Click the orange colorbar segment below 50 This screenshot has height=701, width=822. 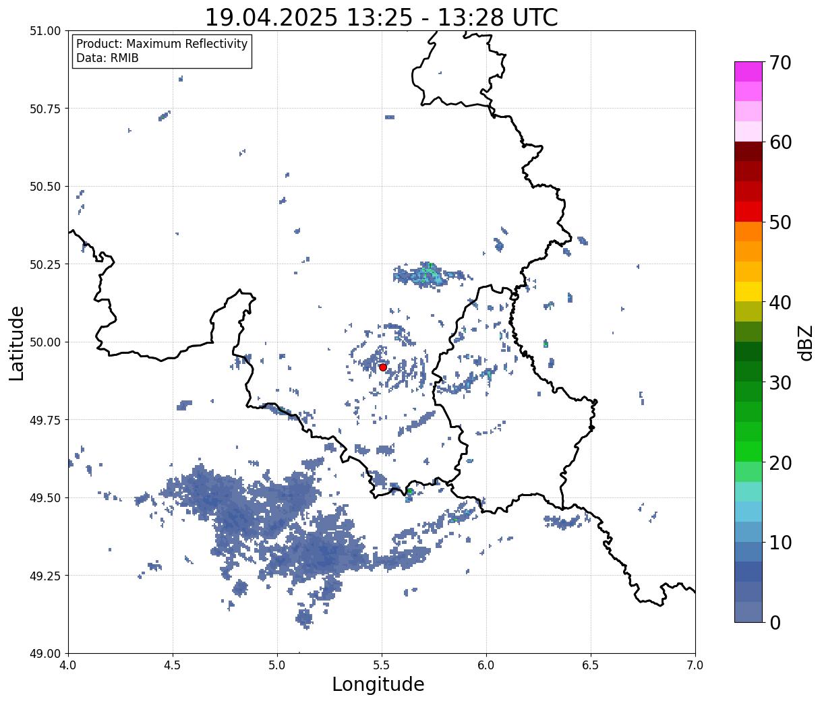748,232
